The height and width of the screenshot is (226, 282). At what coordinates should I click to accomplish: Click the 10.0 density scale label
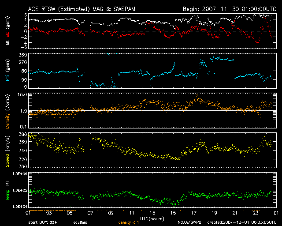pos(22,94)
